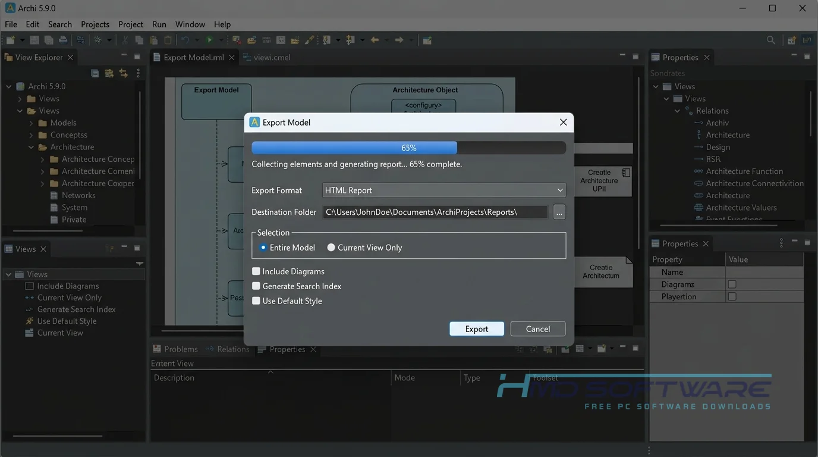Expand the Architecture Concep folder node
818x457 pixels.
click(x=43, y=159)
